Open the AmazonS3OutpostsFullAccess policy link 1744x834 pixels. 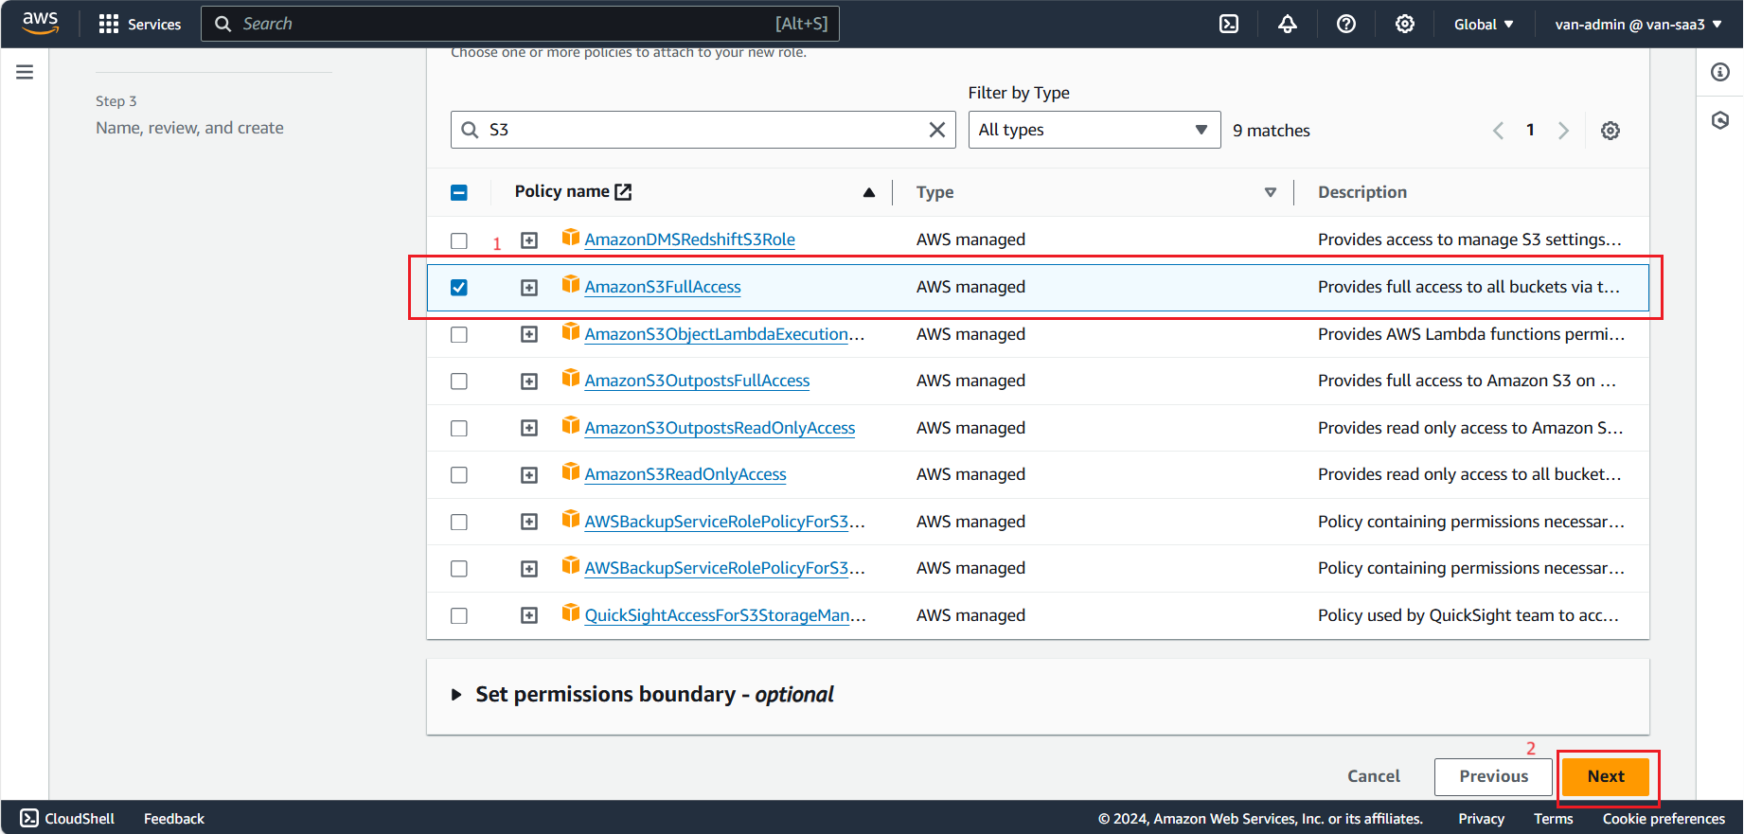(697, 381)
